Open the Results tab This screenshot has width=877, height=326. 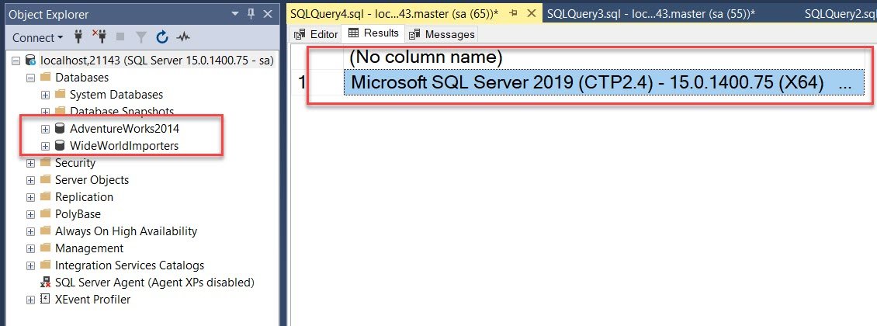(x=373, y=33)
